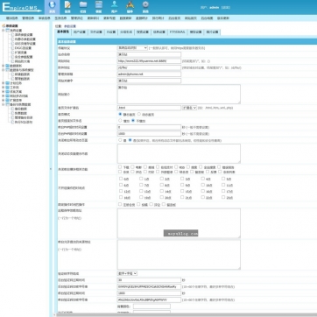Click the EmpireCMS logo
317x317 pixels.
[x=22, y=7]
